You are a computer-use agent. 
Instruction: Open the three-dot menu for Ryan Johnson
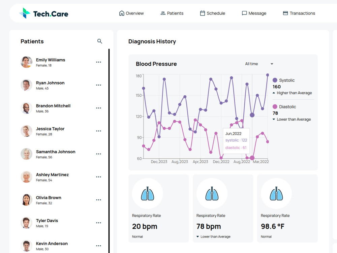(98, 85)
